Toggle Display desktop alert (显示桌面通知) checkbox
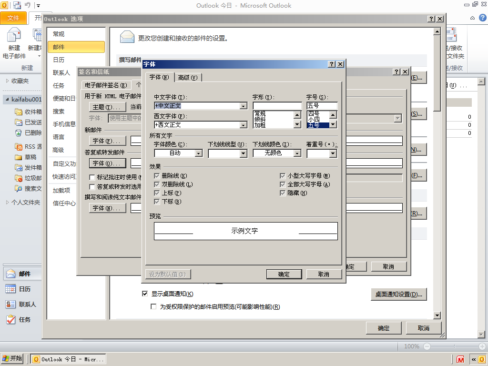The image size is (488, 366). point(145,294)
